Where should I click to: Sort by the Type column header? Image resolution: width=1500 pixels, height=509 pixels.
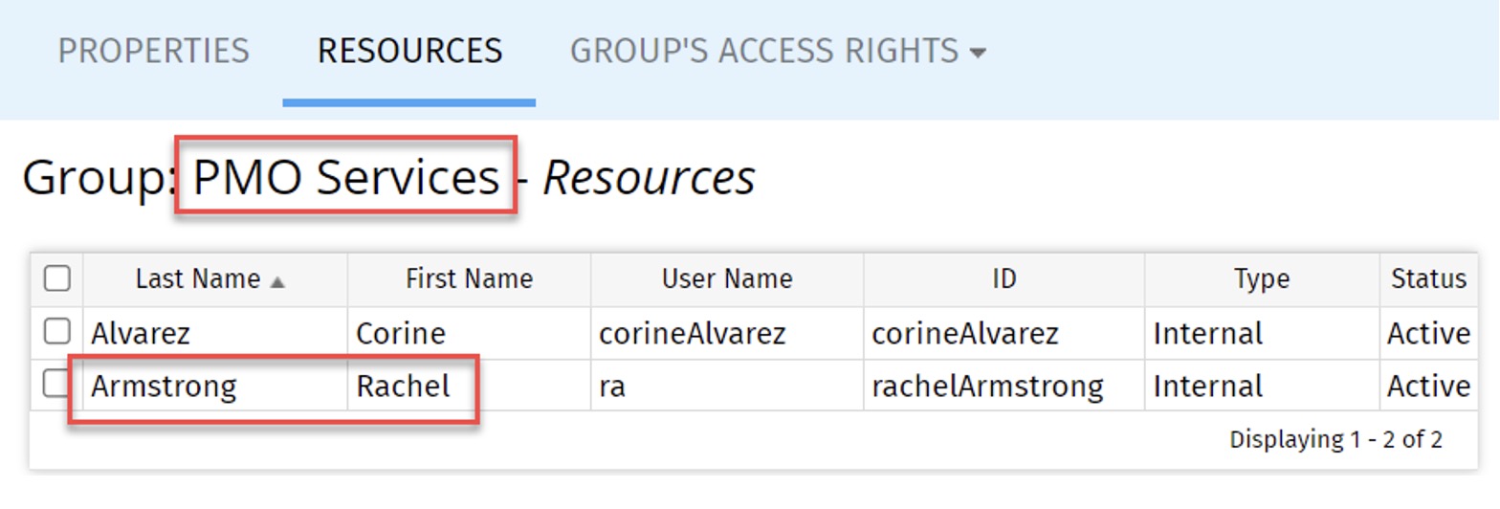1261,278
